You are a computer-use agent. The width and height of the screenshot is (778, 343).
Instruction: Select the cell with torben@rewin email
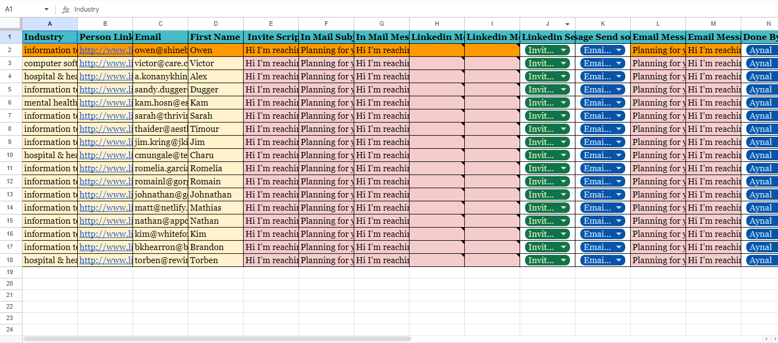click(160, 260)
